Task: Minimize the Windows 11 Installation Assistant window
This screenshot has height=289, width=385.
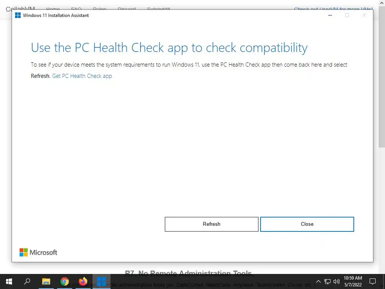Action: pyautogui.click(x=330, y=15)
